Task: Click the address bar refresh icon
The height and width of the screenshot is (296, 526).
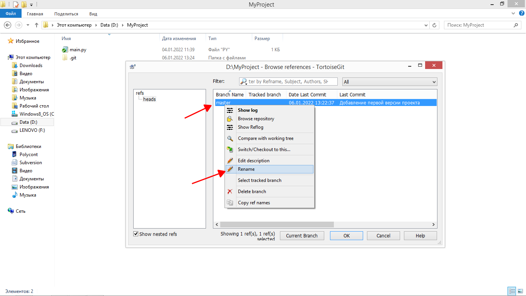Action: click(x=435, y=25)
